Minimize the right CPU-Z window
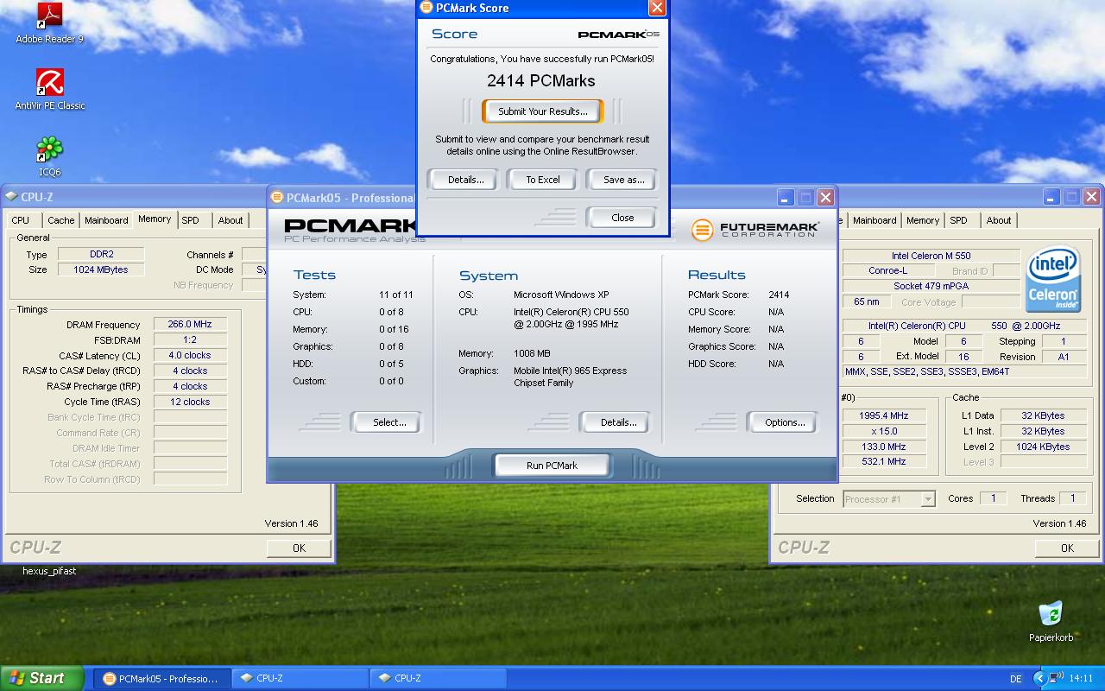 (1051, 197)
